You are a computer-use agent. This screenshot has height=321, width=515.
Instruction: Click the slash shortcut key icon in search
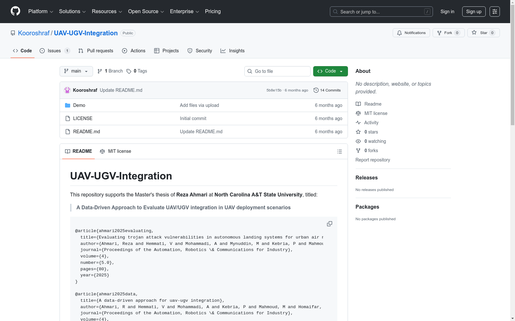(427, 12)
